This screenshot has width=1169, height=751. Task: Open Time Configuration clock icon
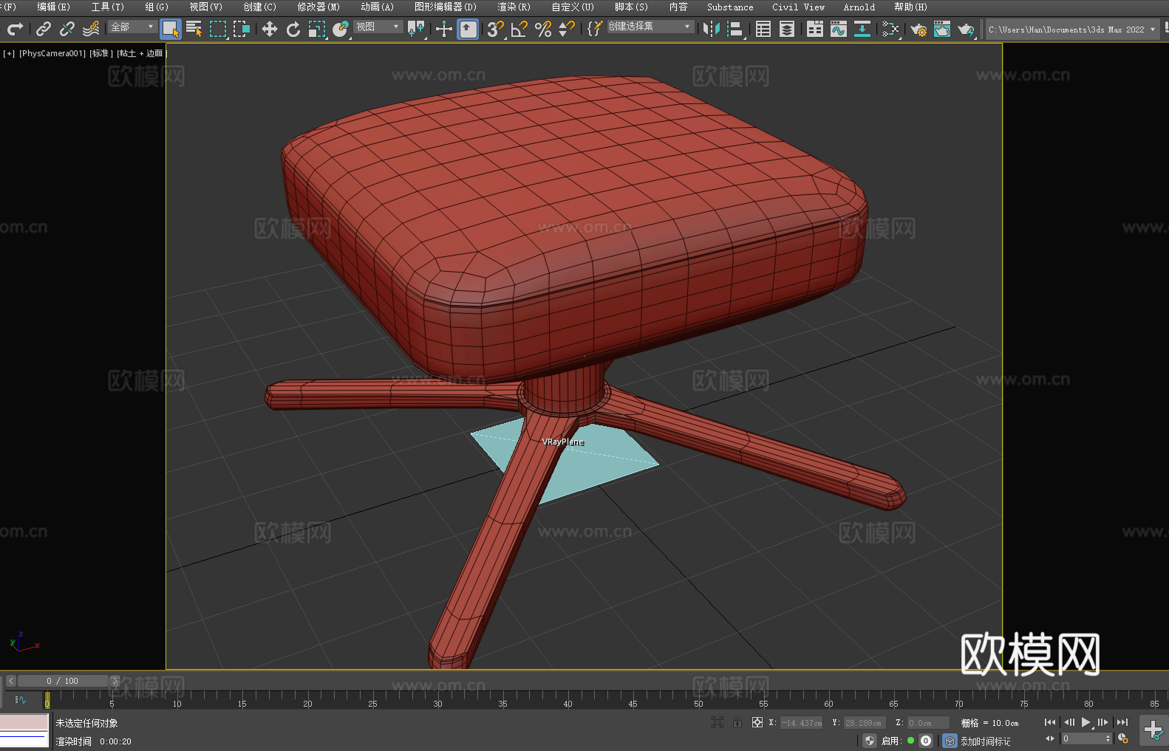coord(1123,738)
